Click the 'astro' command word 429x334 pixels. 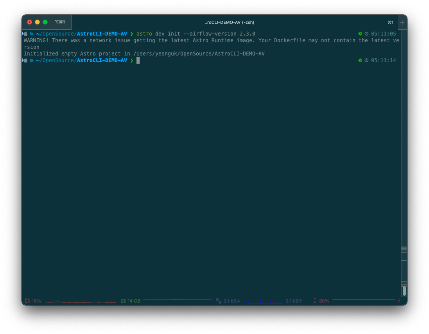[144, 34]
